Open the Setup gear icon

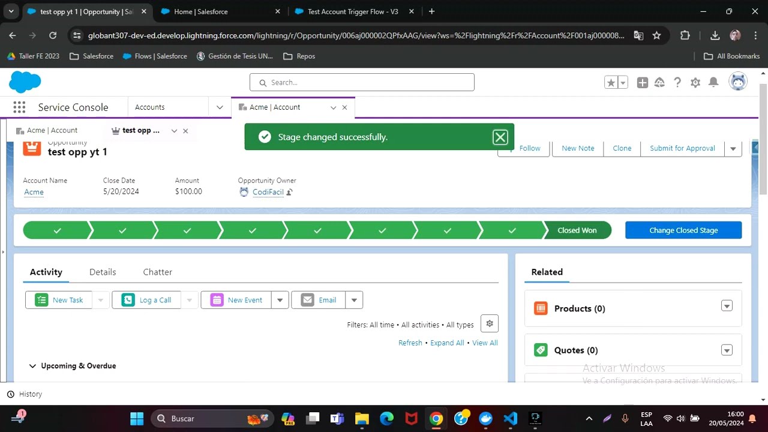695,83
